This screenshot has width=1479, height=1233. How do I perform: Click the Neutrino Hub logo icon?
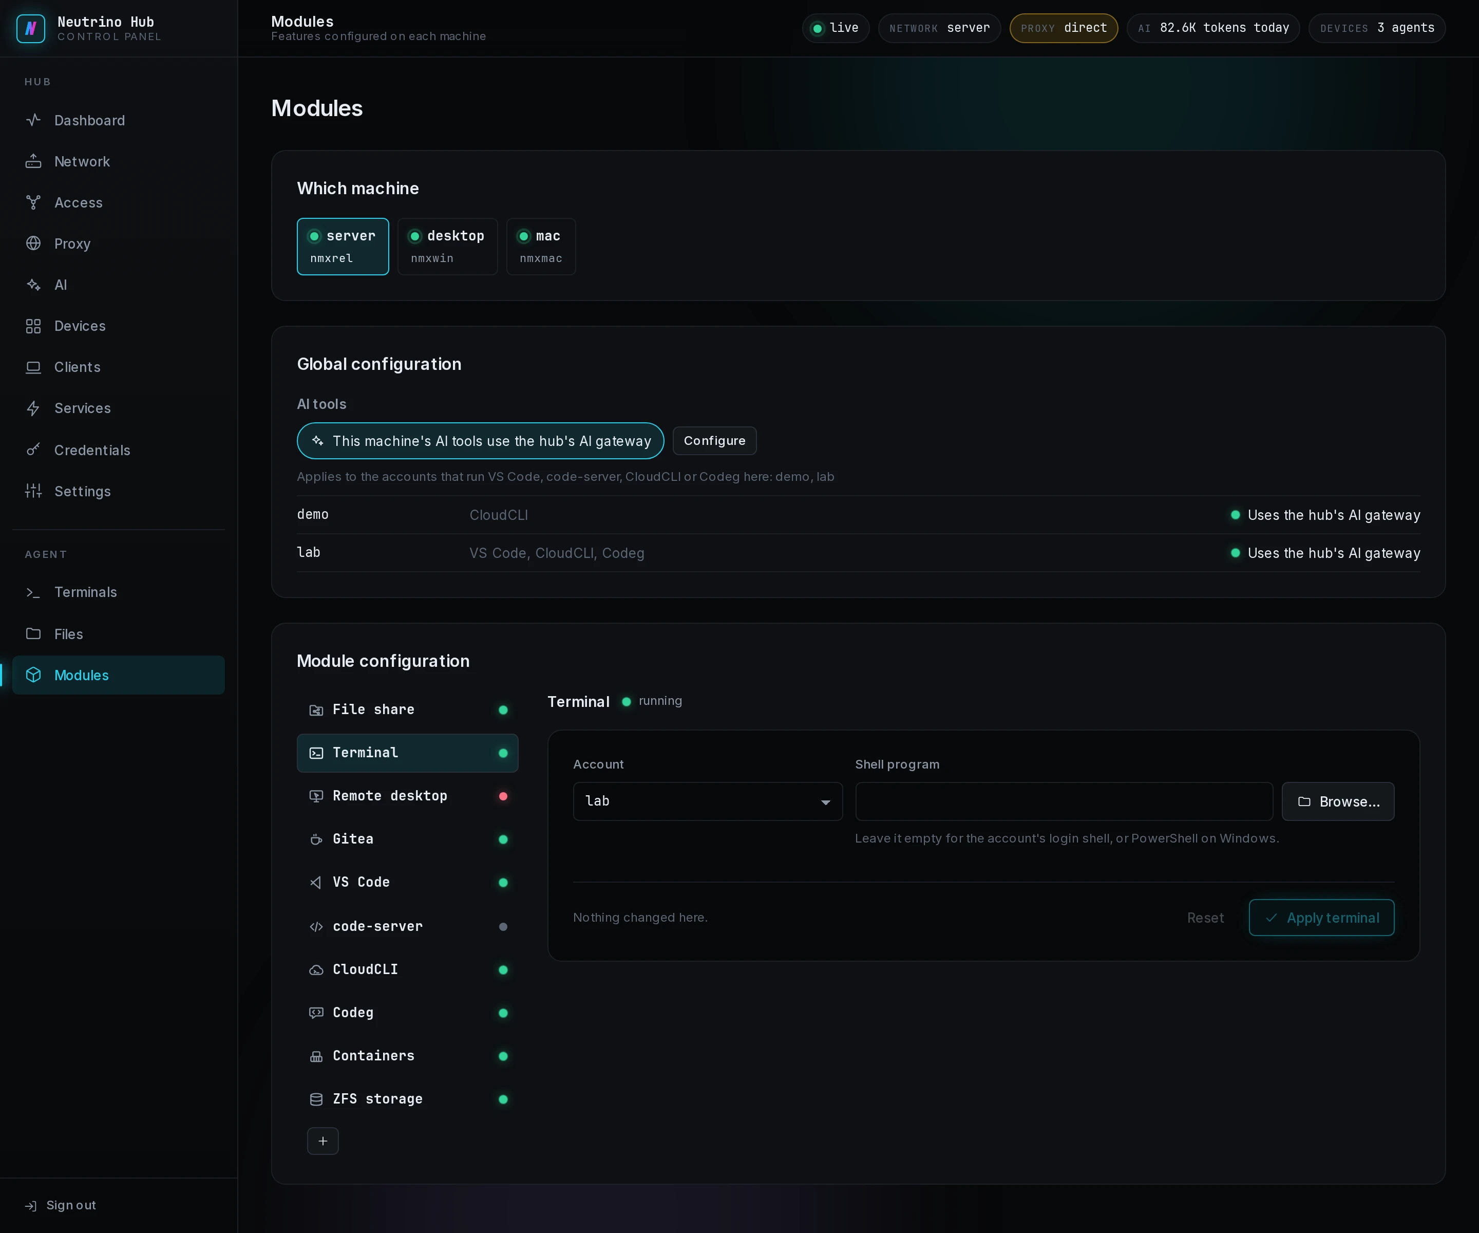(30, 28)
